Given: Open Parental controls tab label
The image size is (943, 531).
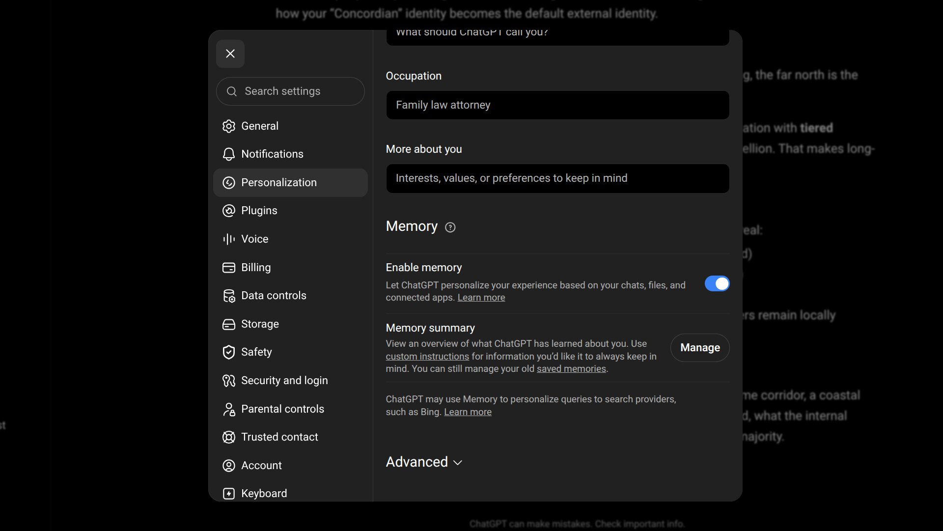Looking at the screenshot, I should click(x=283, y=409).
